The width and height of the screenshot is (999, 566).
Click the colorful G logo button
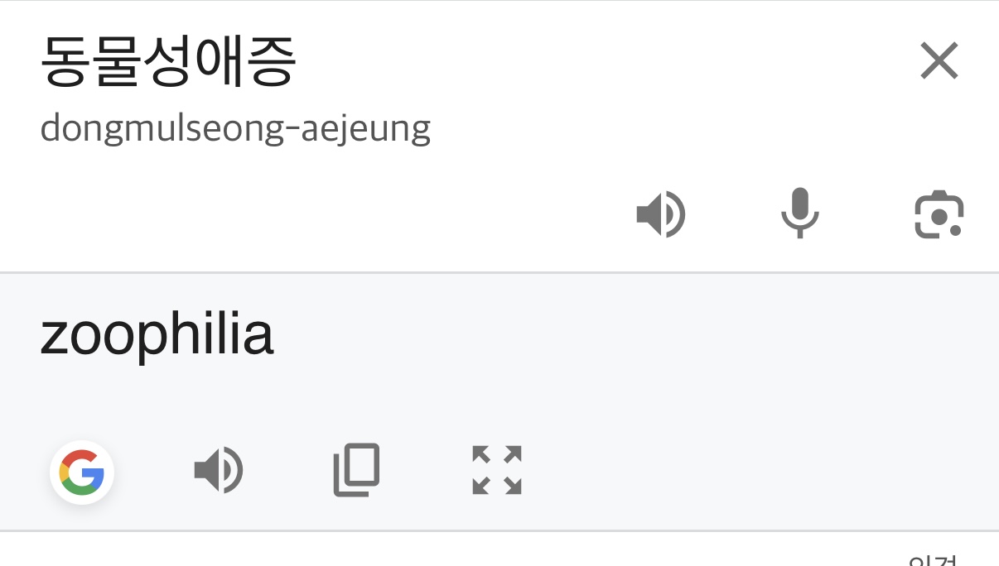pos(82,472)
